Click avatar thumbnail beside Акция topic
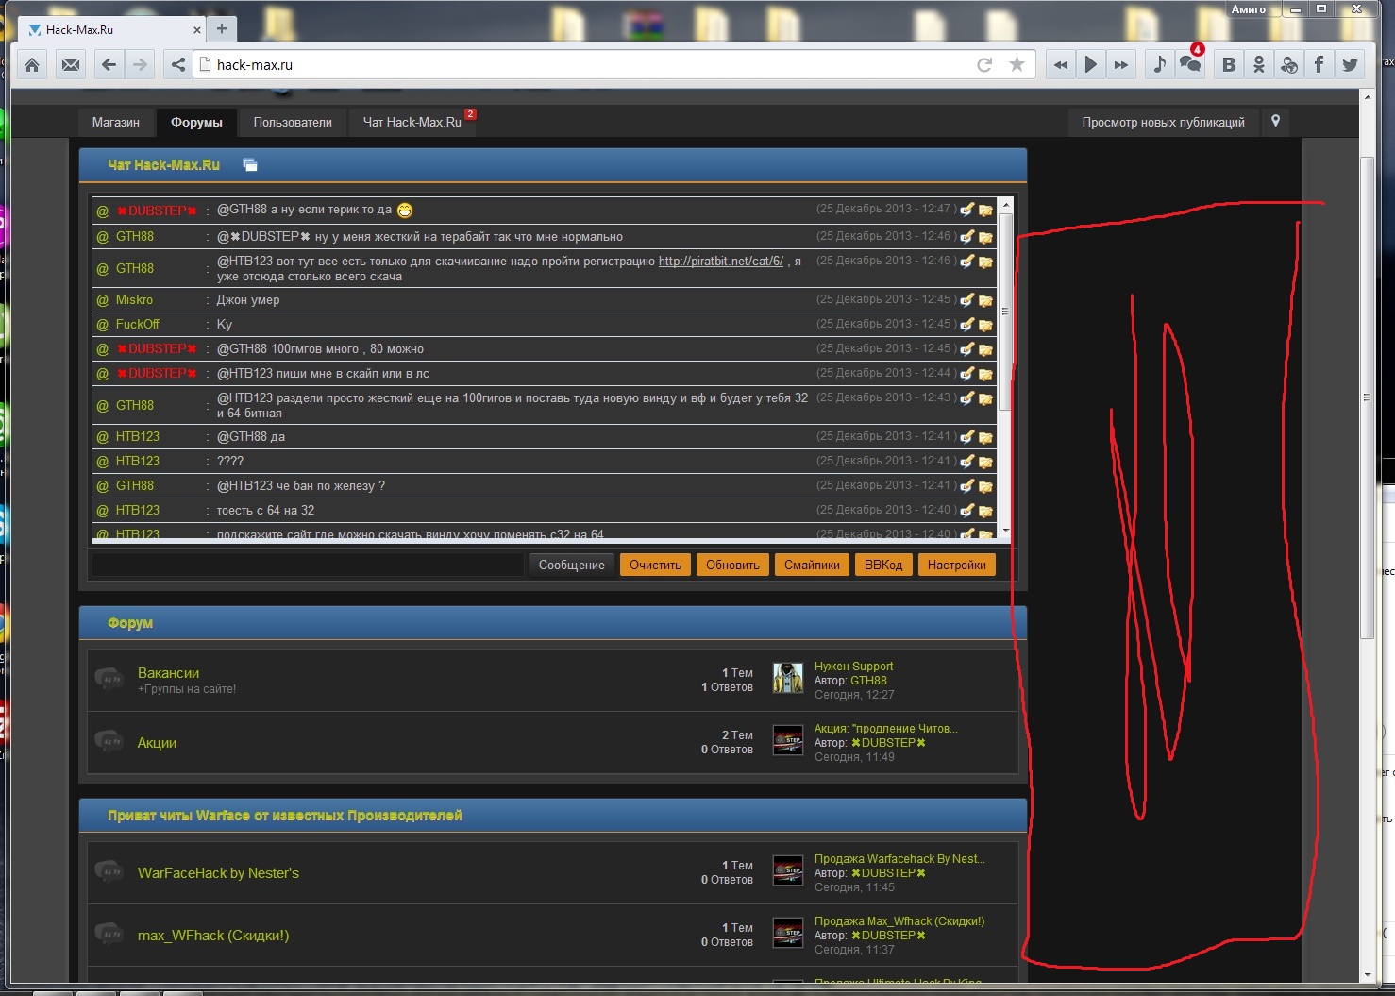This screenshot has width=1395, height=996. coord(788,740)
